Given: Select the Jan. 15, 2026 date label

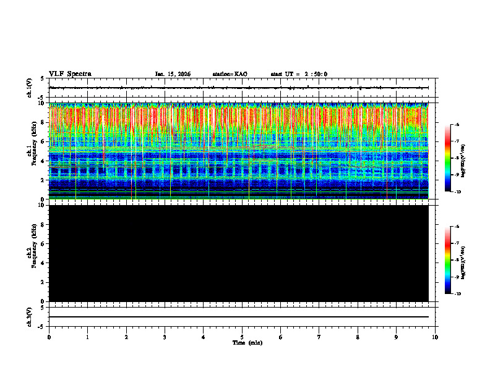Looking at the screenshot, I should [173, 74].
